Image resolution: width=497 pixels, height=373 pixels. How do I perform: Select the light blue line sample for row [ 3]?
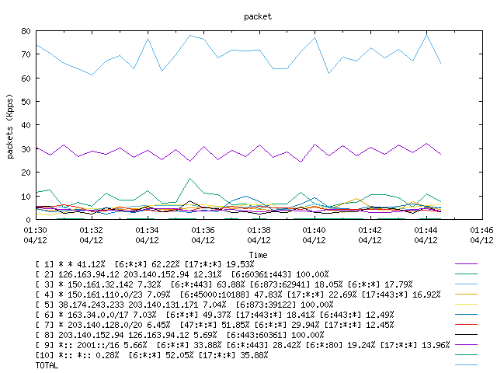pyautogui.click(x=466, y=284)
